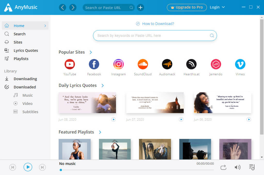
Task: Play the Jun 06, 2020 lyrics quote
Action: click(x=249, y=119)
